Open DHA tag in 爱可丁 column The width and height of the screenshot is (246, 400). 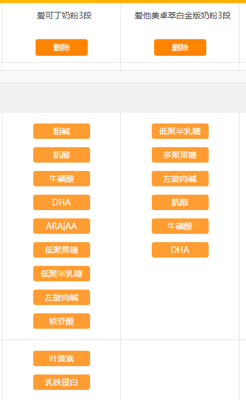(x=62, y=202)
